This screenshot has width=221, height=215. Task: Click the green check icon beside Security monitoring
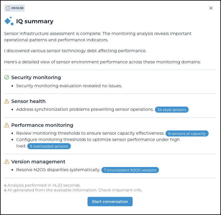tap(7, 78)
